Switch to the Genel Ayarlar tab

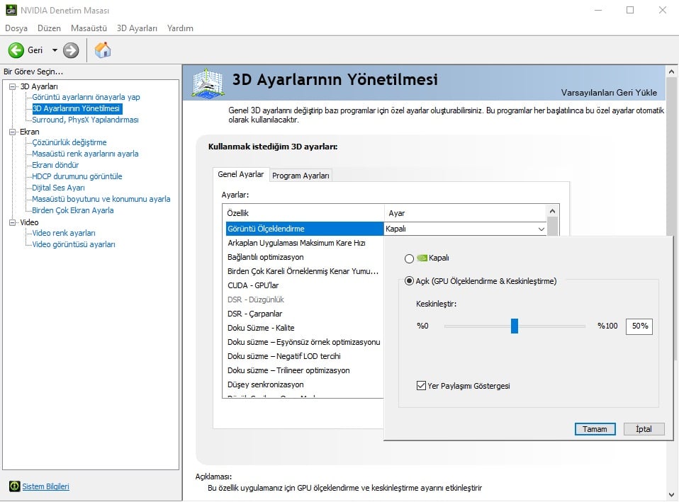click(241, 174)
